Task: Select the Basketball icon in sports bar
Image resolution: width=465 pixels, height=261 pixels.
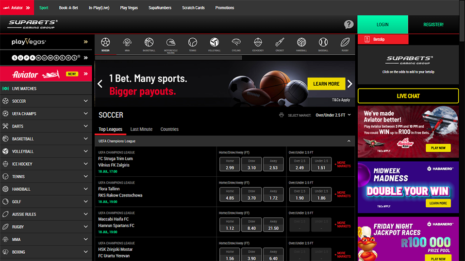Action: (x=149, y=44)
